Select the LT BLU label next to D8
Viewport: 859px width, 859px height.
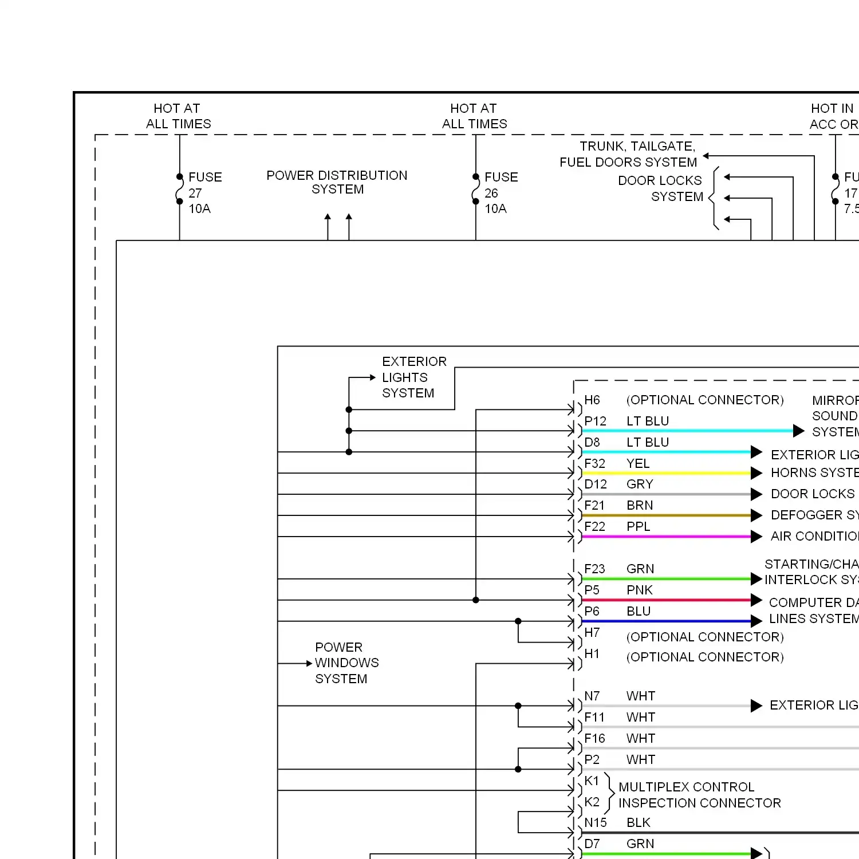tap(648, 442)
